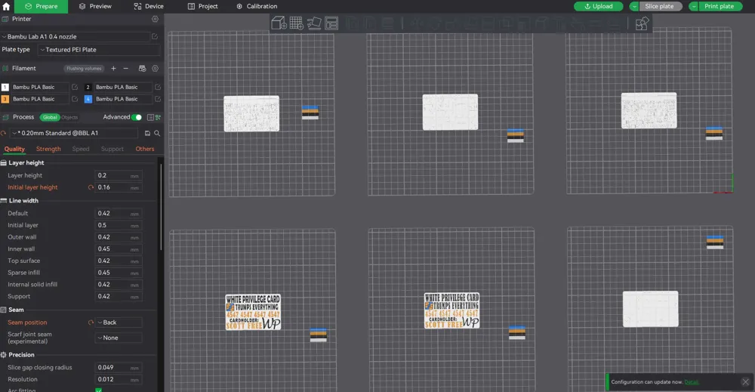Dismiss the configuration update notification
755x392 pixels.
pos(745,382)
